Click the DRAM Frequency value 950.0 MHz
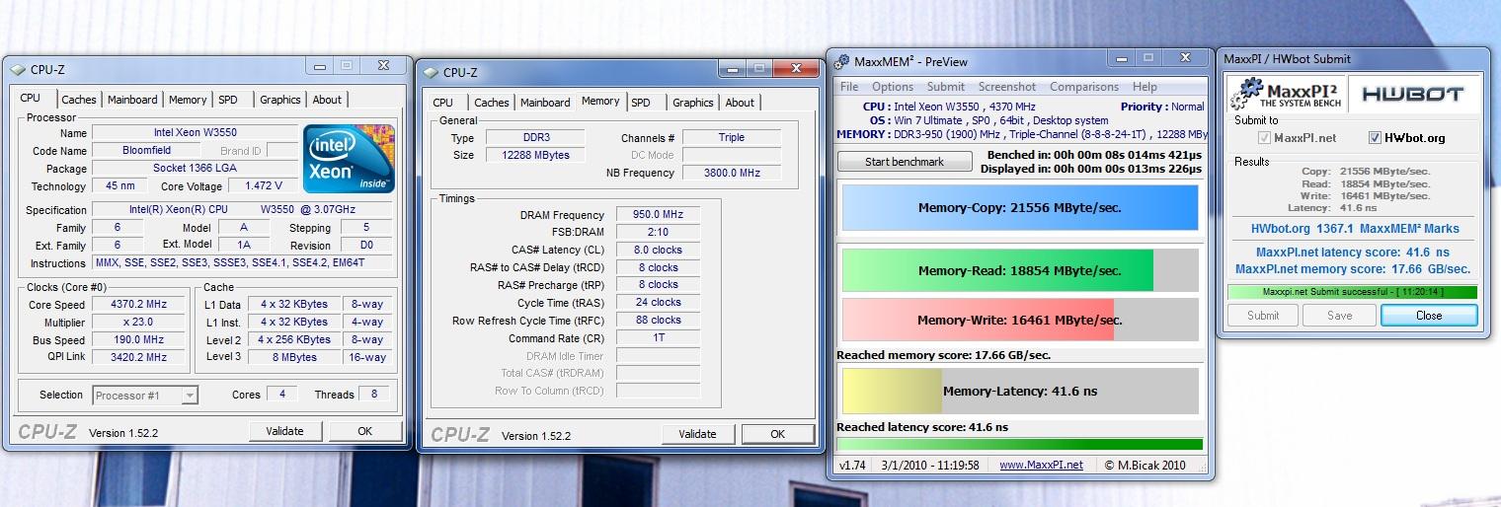The width and height of the screenshot is (1501, 507). pos(658,215)
